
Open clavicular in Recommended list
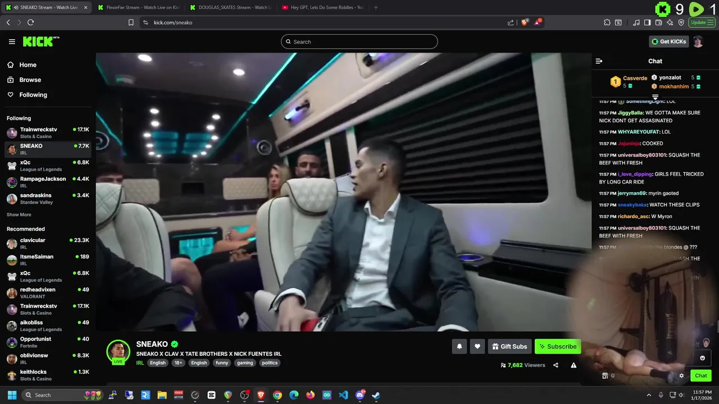click(x=47, y=244)
